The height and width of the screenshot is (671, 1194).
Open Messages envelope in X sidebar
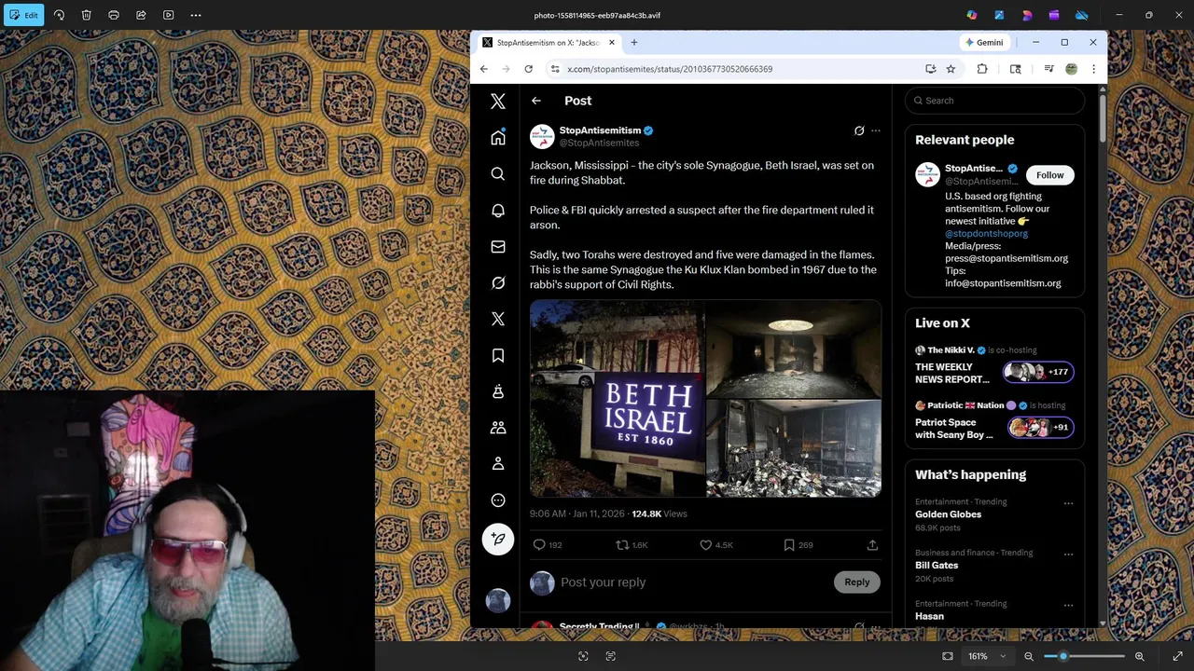point(498,247)
